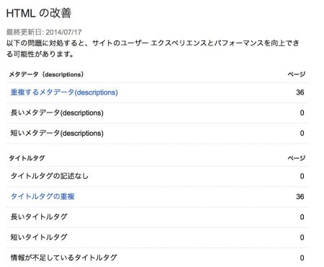The width and height of the screenshot is (324, 267).
Task: Click the 0 count for タイトルタグの記述なし
Action: point(302,176)
